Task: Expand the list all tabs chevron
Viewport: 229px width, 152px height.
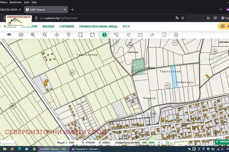Action: [x=221, y=9]
